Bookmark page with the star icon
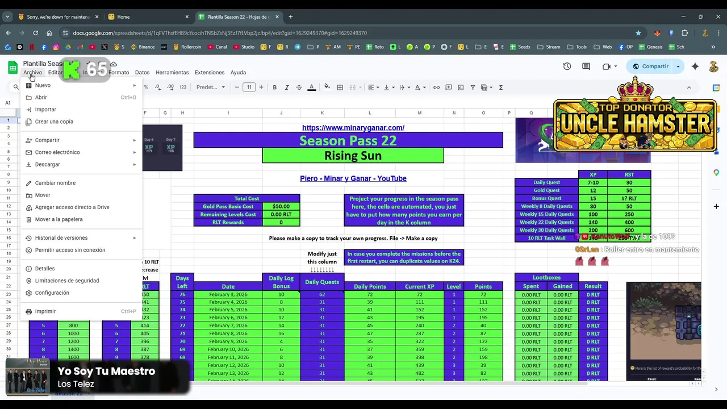This screenshot has height=409, width=727. click(638, 33)
